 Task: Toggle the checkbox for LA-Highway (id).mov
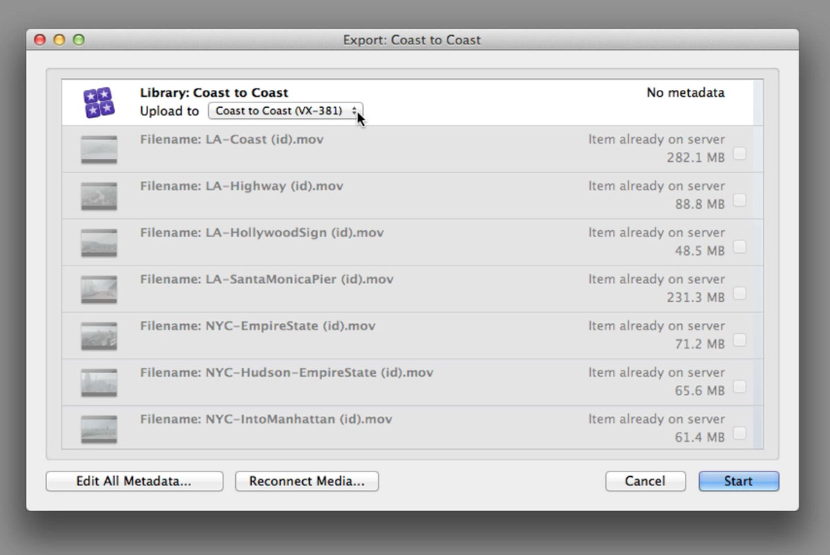pos(739,200)
